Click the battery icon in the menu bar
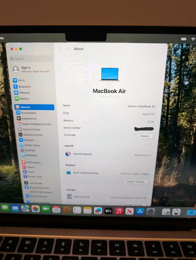 [184, 39]
